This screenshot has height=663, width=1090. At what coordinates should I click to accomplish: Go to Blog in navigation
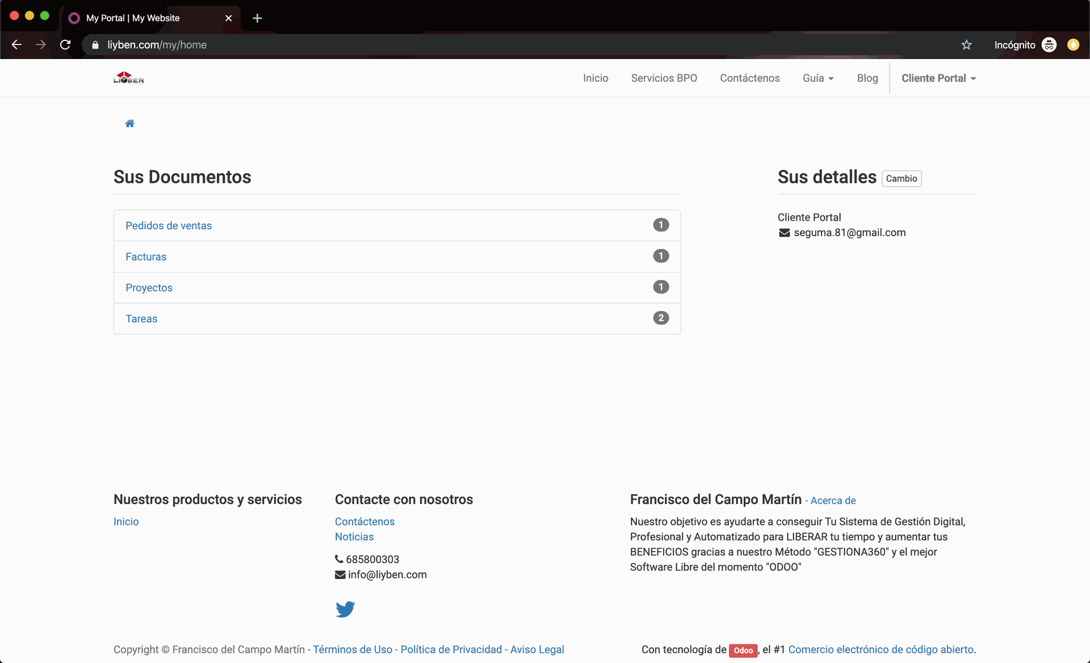click(x=867, y=78)
